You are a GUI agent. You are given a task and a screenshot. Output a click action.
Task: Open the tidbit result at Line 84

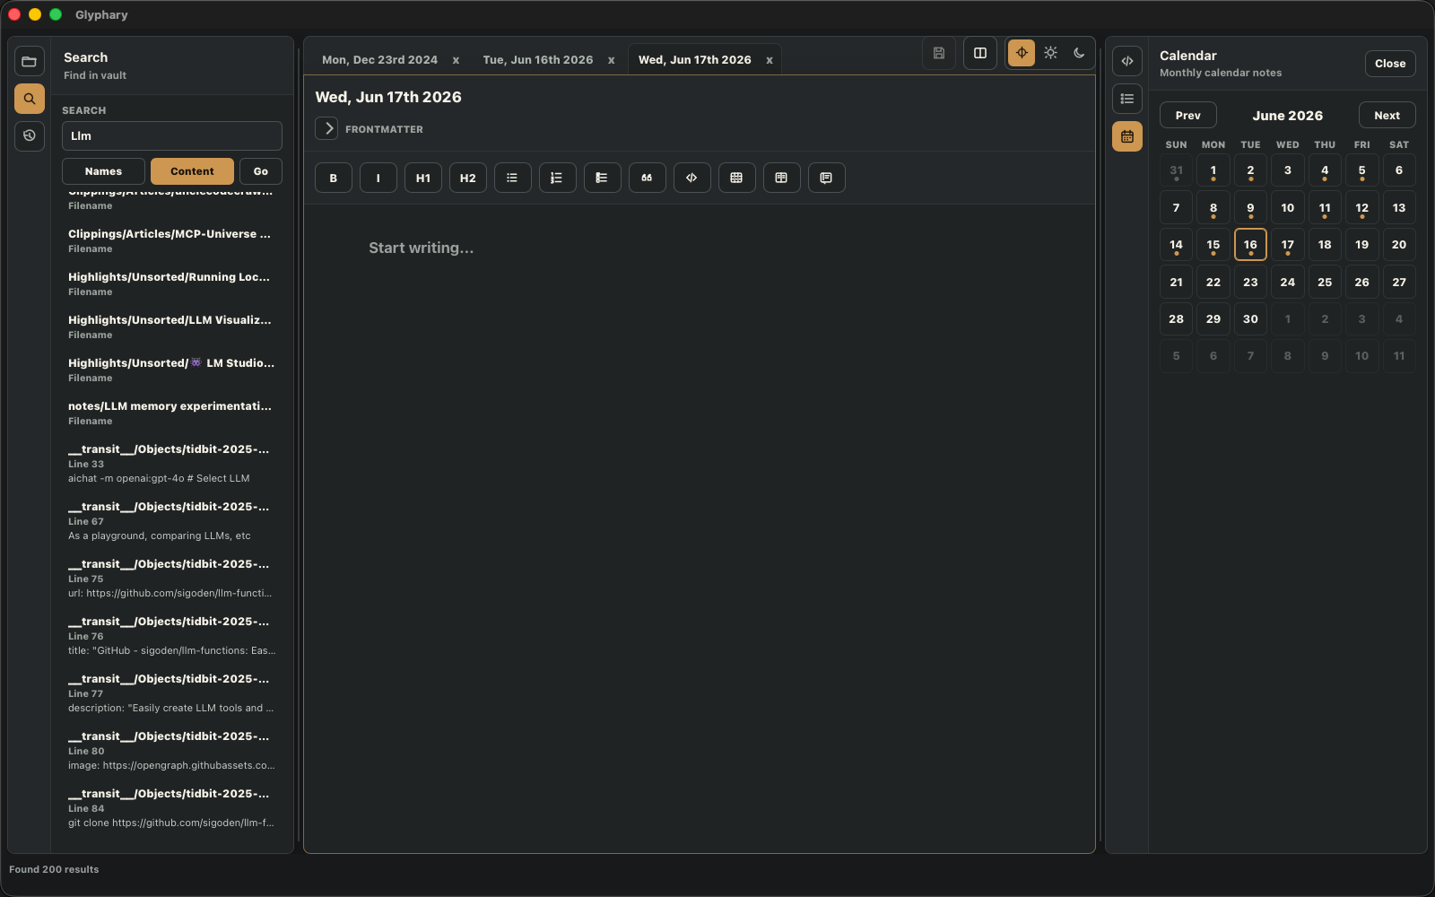pos(172,807)
